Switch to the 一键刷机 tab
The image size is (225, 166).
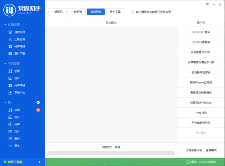(57, 12)
